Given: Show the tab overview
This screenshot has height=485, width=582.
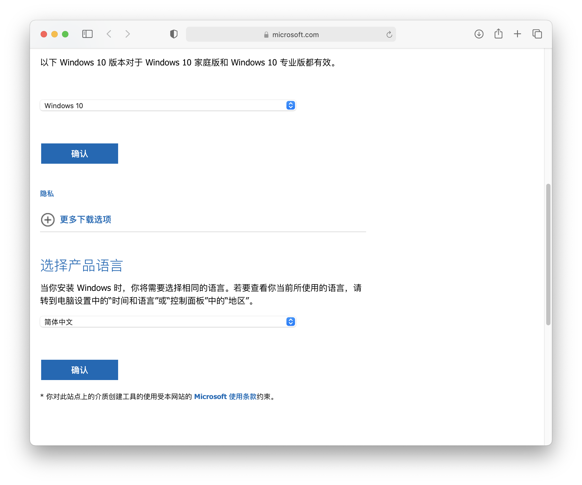Looking at the screenshot, I should 537,34.
